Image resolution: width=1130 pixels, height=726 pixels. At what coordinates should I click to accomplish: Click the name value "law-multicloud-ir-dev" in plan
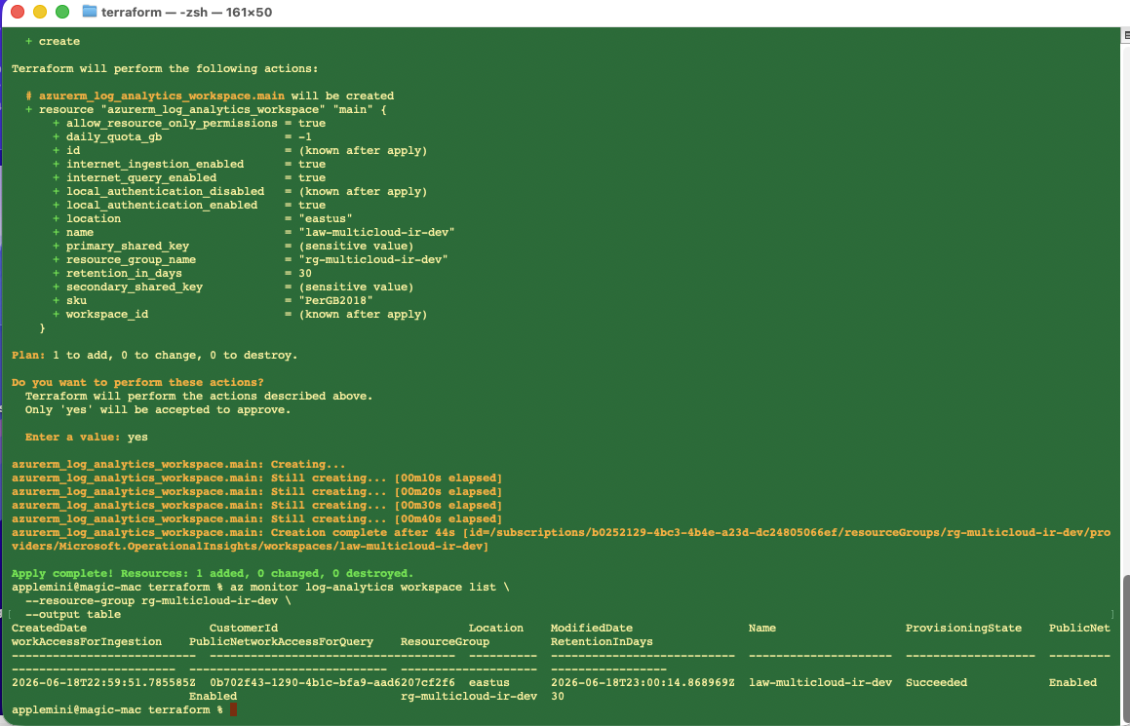click(377, 233)
